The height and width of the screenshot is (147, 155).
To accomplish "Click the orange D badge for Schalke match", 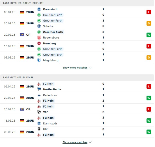I will pyautogui.click(x=149, y=24).
